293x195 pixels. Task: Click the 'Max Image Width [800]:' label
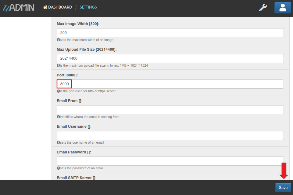click(78, 24)
